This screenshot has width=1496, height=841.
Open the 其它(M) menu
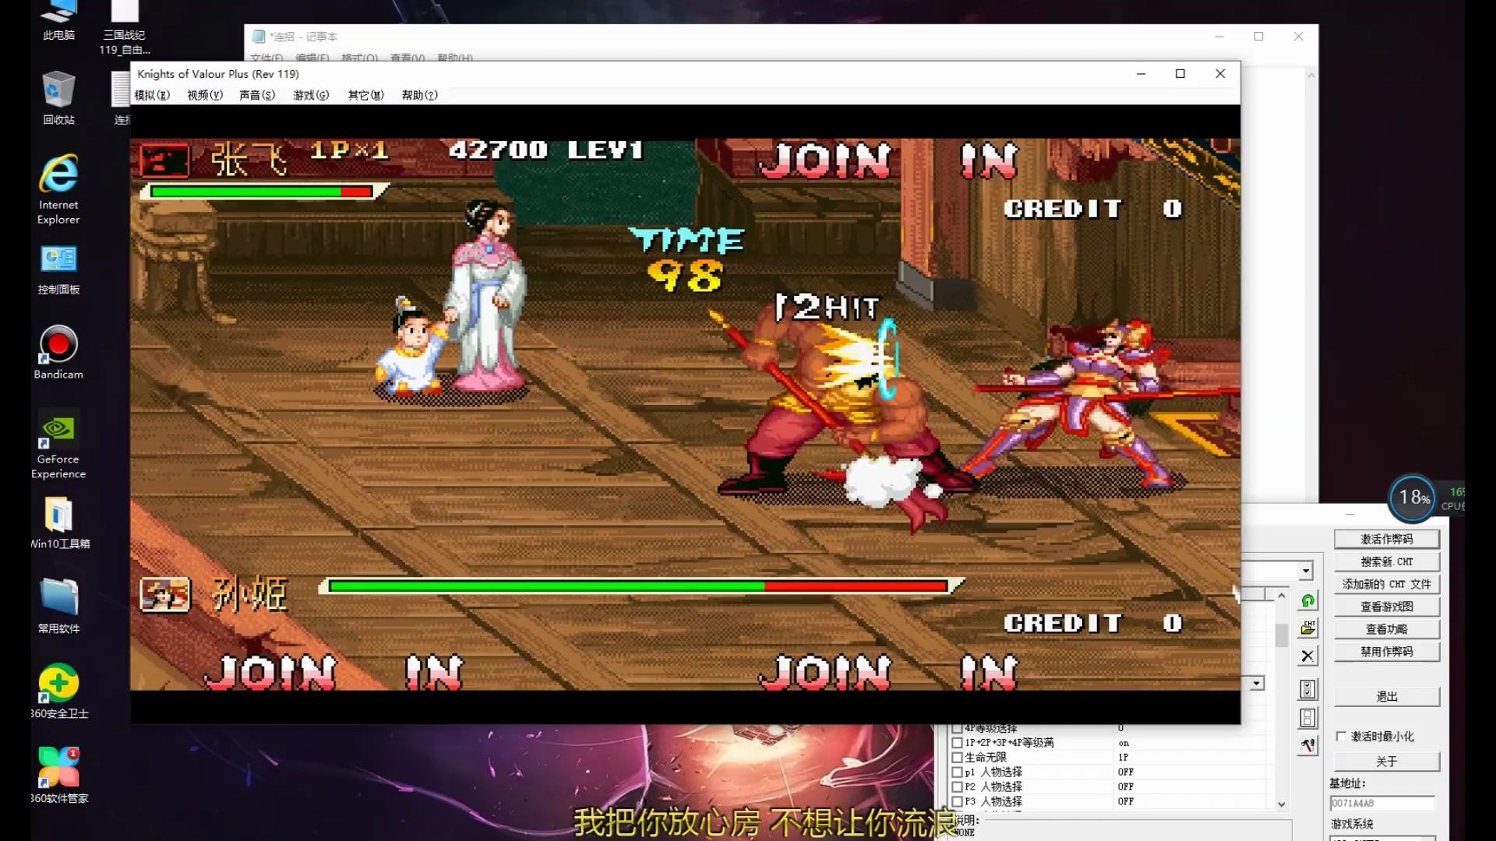(365, 95)
